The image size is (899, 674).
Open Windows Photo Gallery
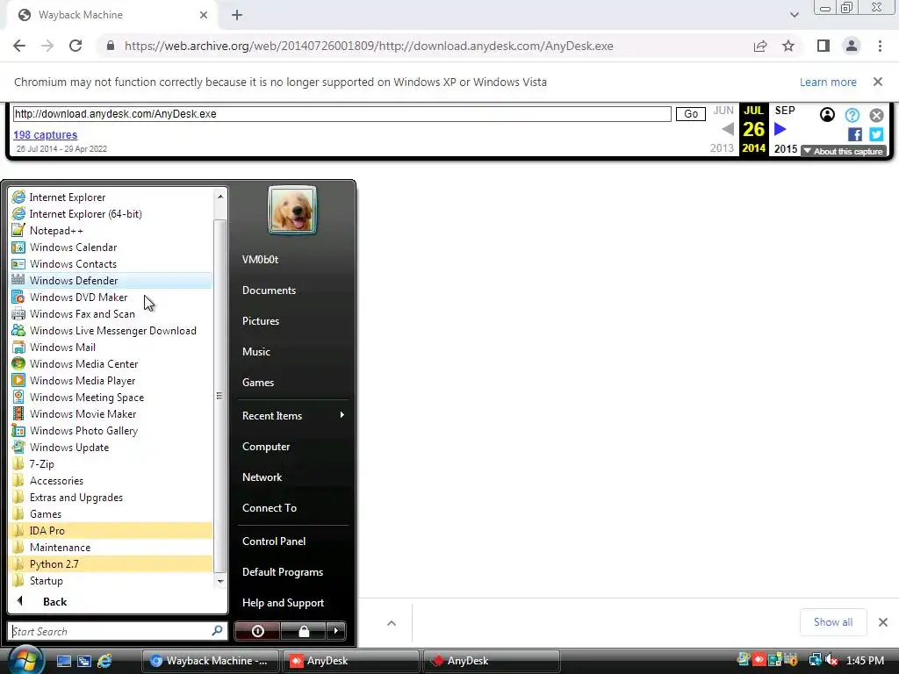(111, 430)
